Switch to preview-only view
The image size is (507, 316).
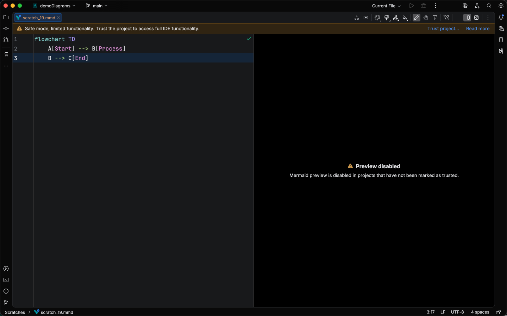tap(476, 18)
